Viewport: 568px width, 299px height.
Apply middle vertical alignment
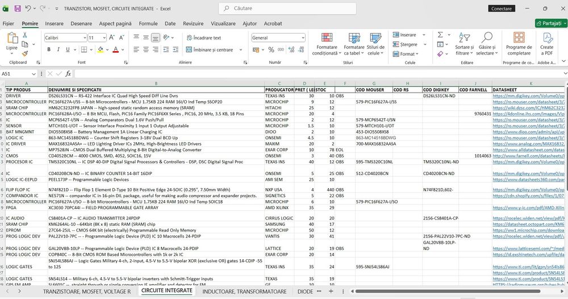(x=145, y=38)
